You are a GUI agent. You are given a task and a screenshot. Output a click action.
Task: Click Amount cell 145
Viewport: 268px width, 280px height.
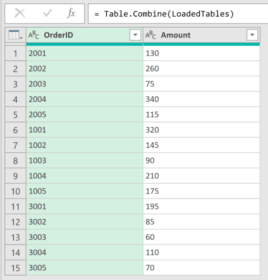pos(201,145)
